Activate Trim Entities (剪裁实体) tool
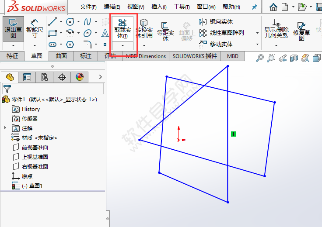The height and width of the screenshot is (227, 322). click(x=122, y=29)
